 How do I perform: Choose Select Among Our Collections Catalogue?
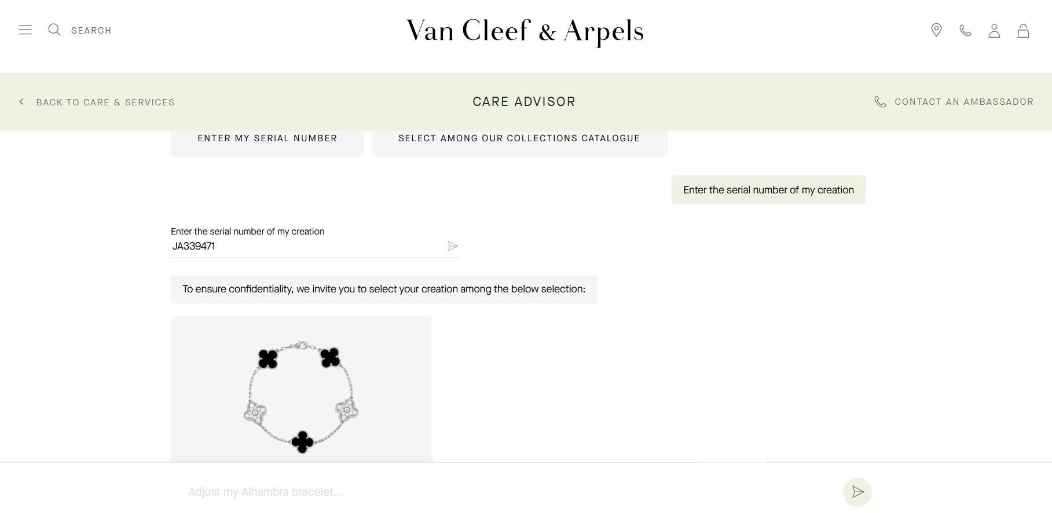519,138
